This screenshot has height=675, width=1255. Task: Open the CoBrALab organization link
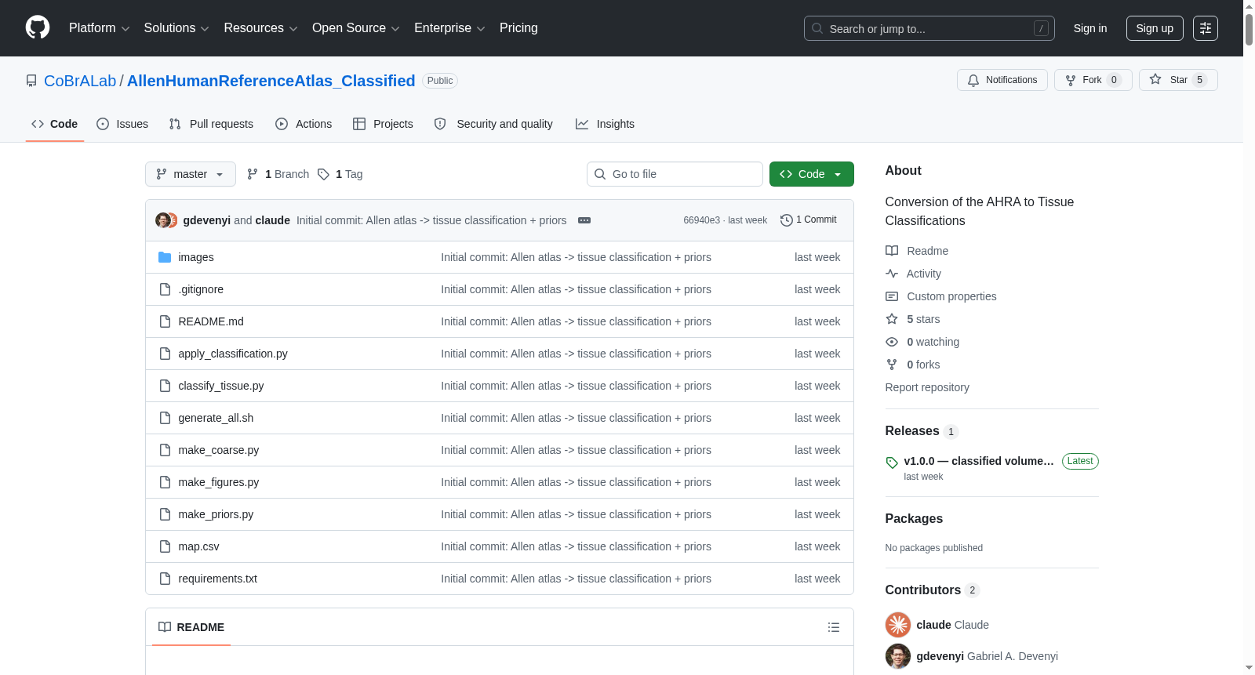(80, 81)
